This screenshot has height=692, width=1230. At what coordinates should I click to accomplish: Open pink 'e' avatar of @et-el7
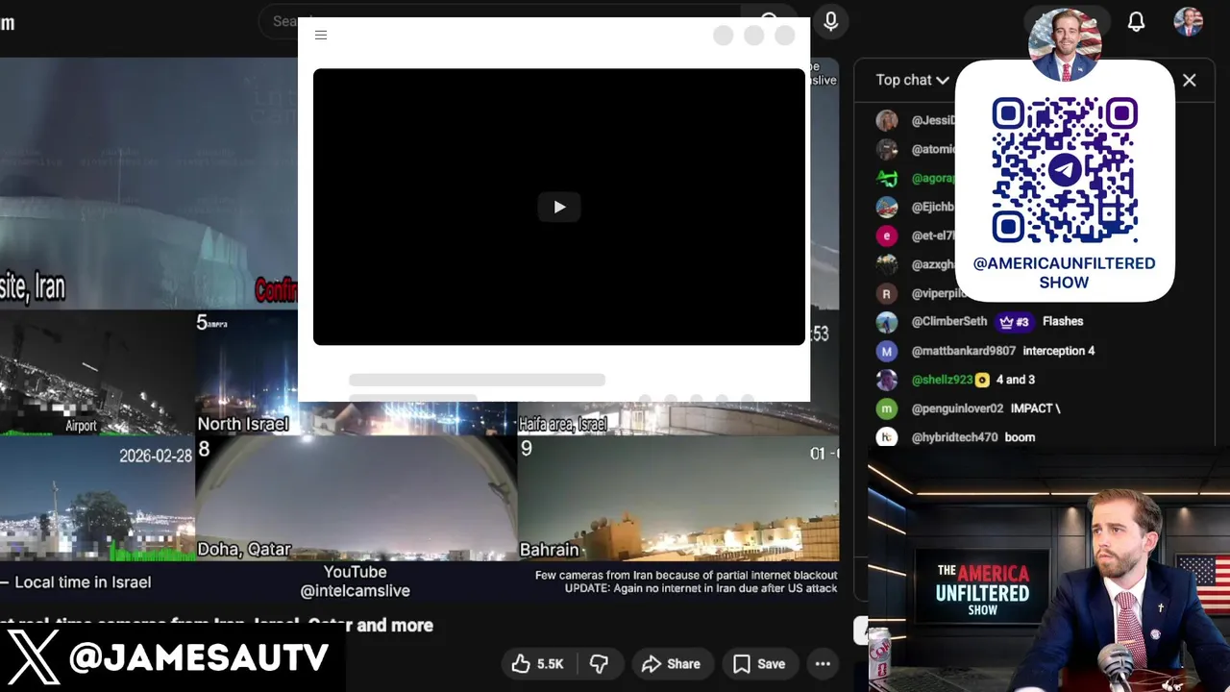887,235
